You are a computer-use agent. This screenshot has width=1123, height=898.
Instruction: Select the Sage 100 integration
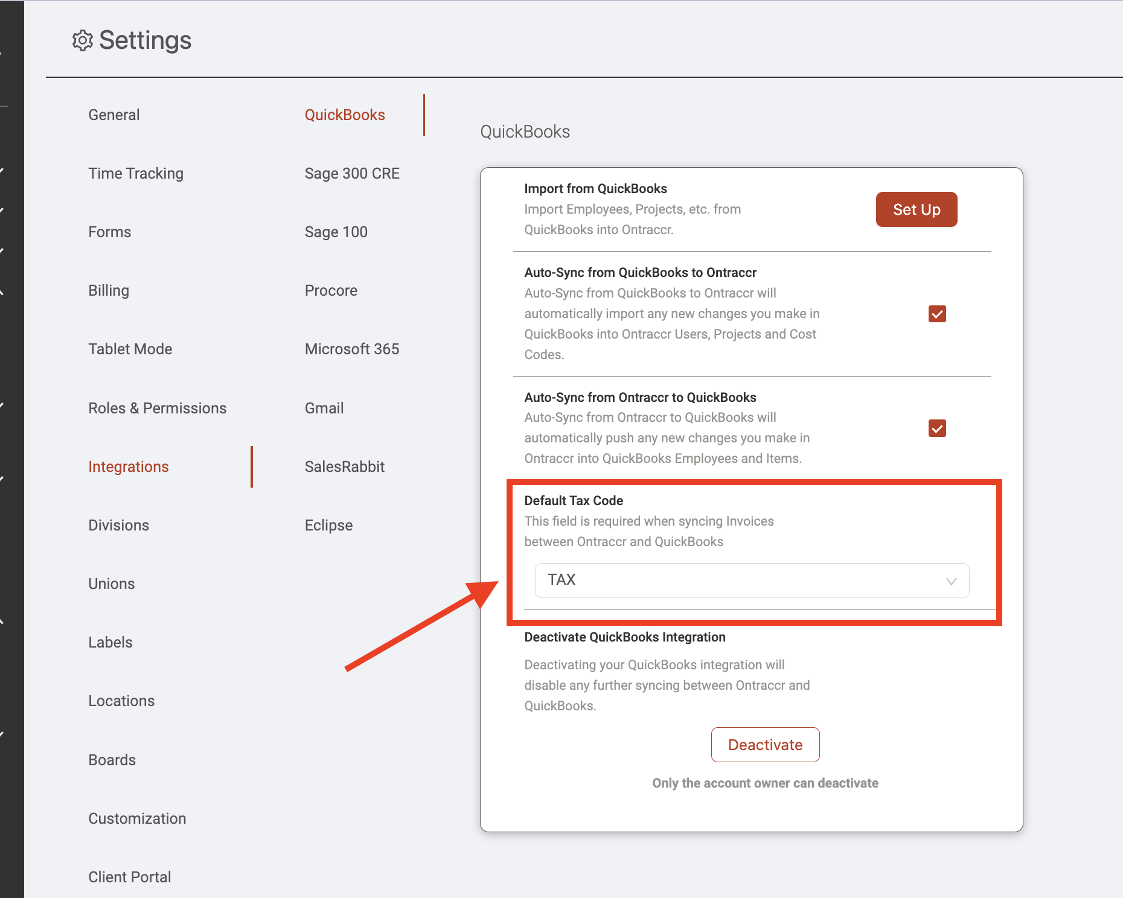(x=336, y=232)
